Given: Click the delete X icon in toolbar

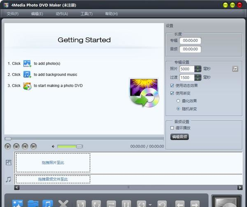Looking at the screenshot, I should pos(63,204).
